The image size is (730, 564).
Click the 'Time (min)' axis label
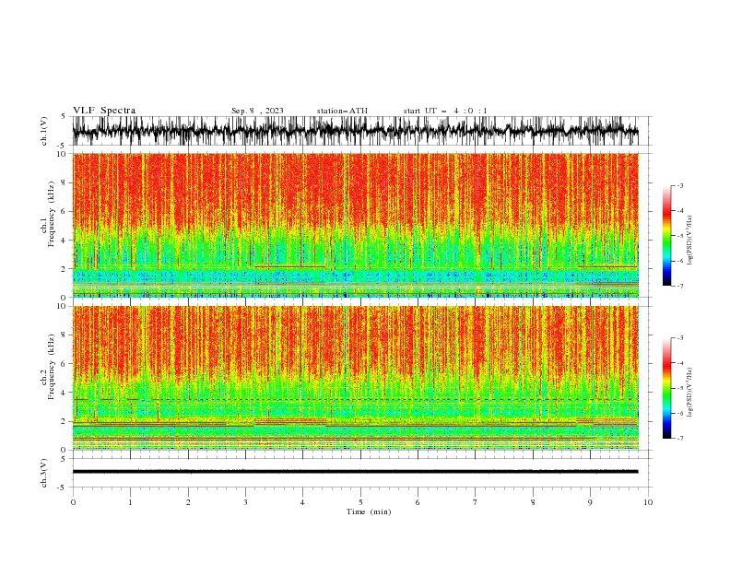pyautogui.click(x=369, y=511)
